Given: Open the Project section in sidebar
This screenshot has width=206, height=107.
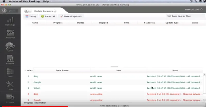Looking at the screenshot, I should [10, 99].
